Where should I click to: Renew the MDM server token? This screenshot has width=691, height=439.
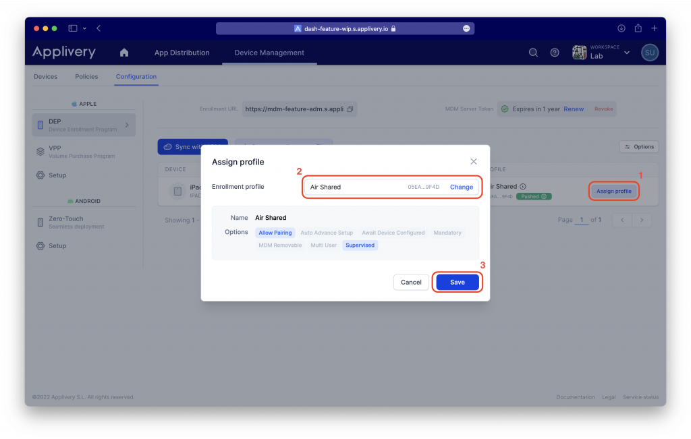[x=574, y=109]
